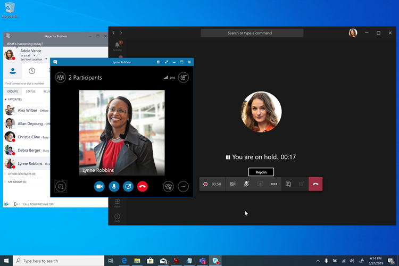Viewport: 399px width, 266px height.
Task: Open status dropdown next to In a call
Action: [35, 55]
